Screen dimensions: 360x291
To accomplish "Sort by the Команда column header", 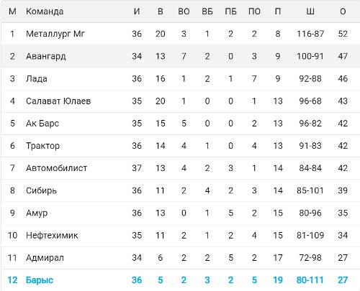I will pos(45,11).
